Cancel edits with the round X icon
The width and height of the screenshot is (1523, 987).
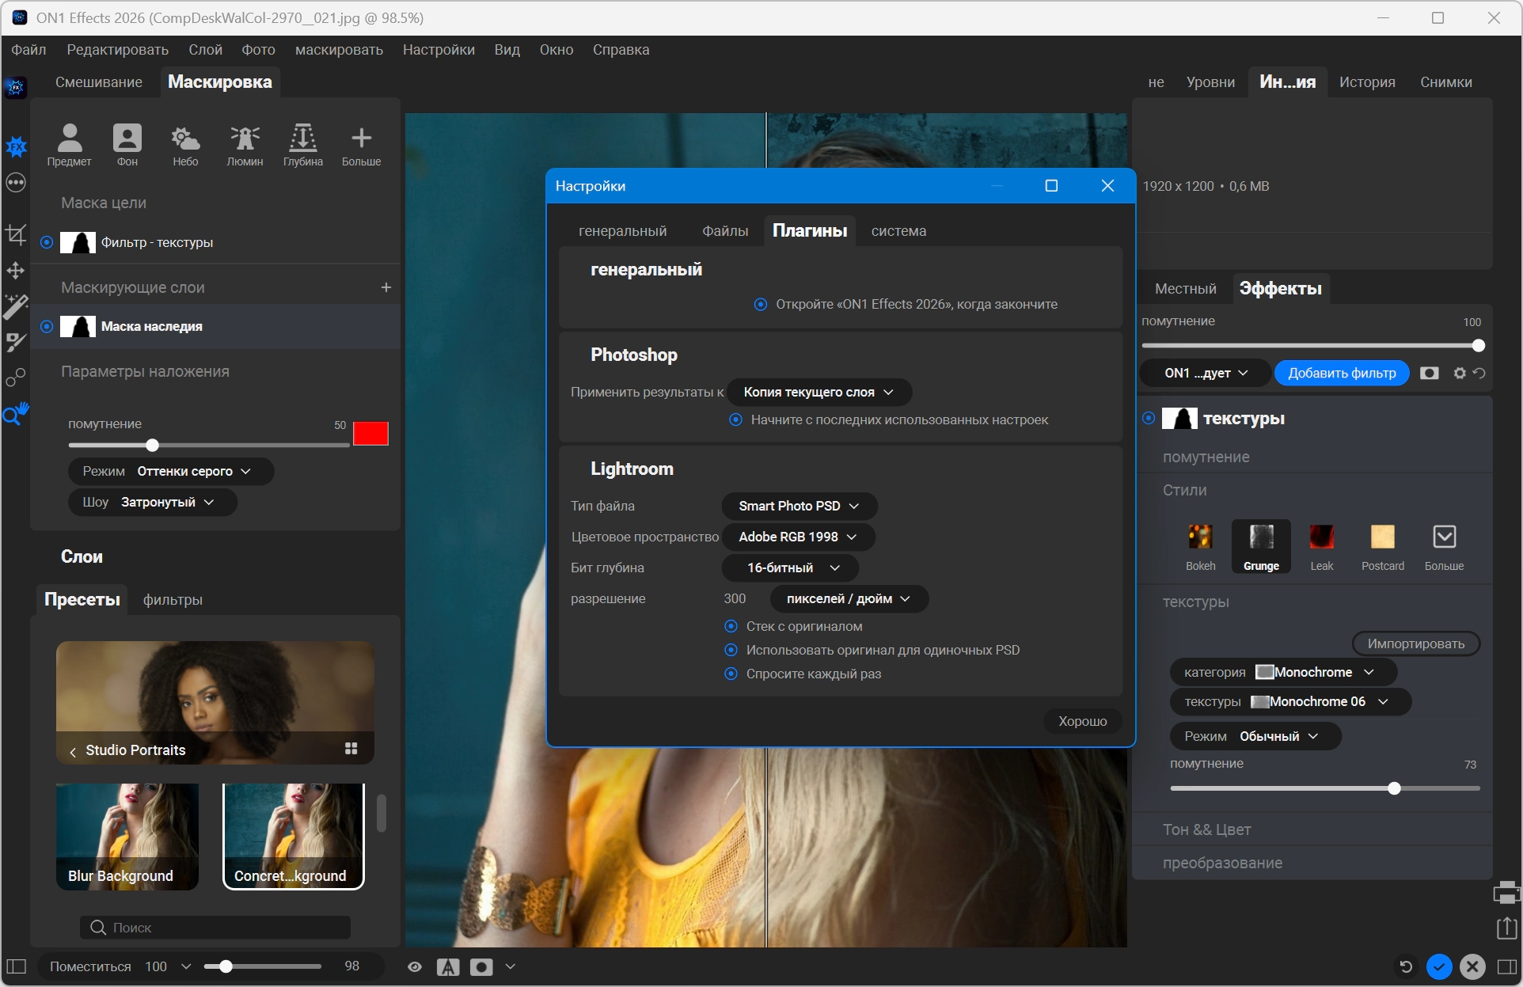tap(1472, 966)
